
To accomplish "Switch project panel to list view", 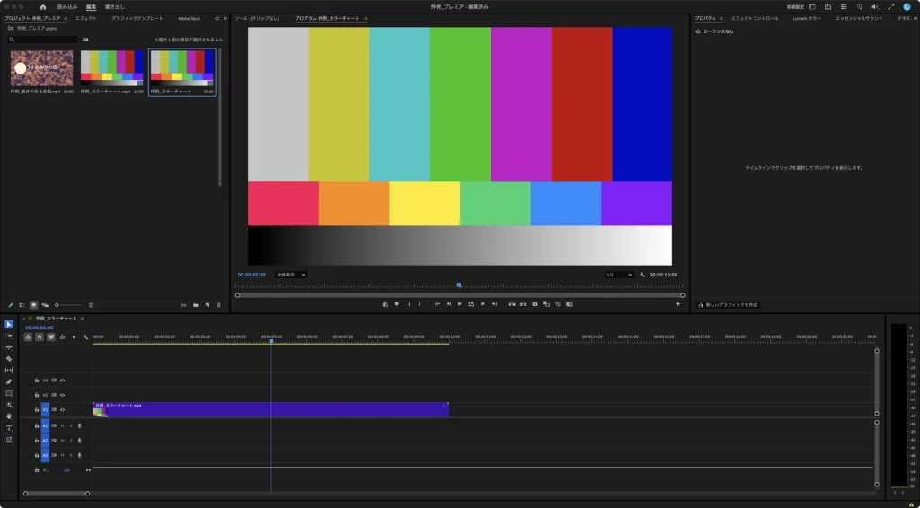I will 22,305.
